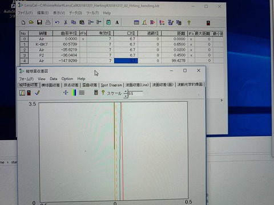Click the 曲率半径 column header
This screenshot has height=205, width=274.
tap(66, 34)
